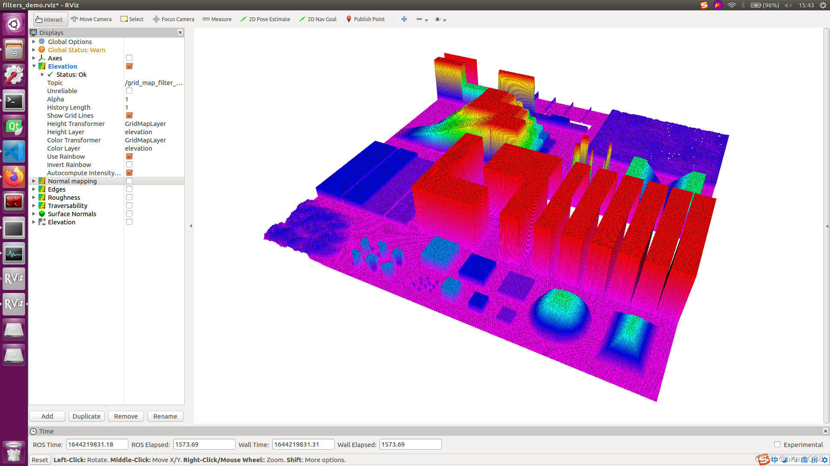Enable the Invert Rainbow checkbox
This screenshot has height=466, width=830.
pyautogui.click(x=129, y=164)
